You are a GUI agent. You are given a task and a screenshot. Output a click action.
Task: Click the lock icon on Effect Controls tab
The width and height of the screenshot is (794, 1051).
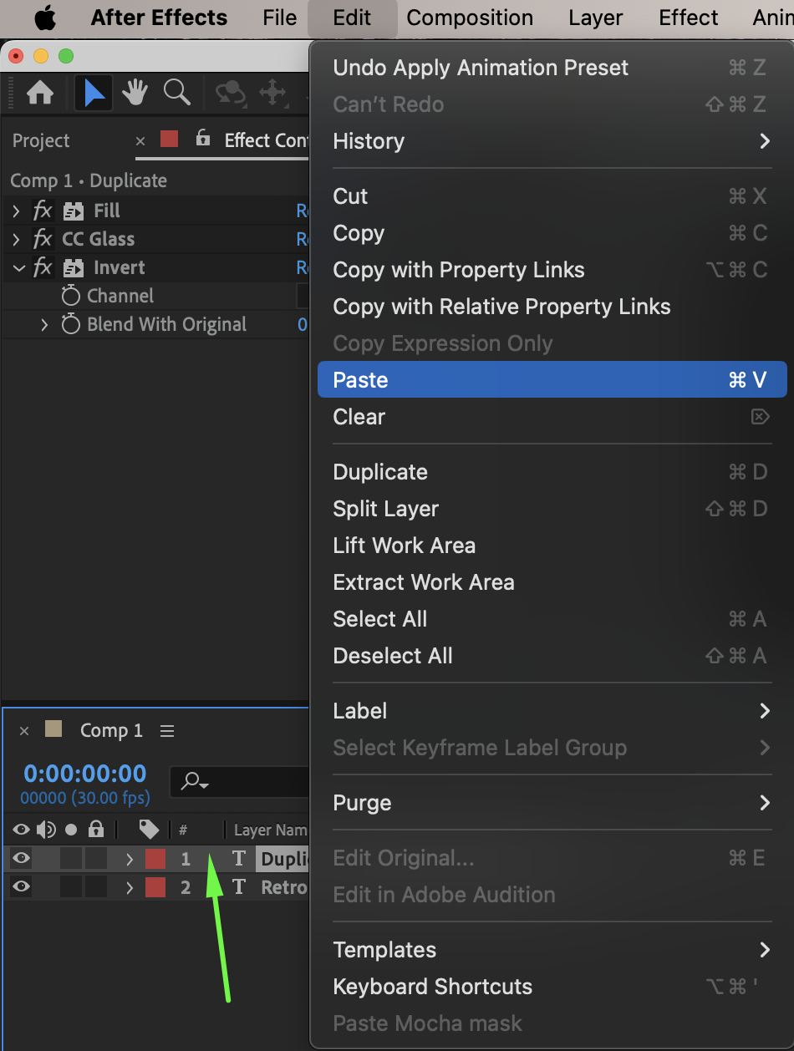[x=202, y=139]
